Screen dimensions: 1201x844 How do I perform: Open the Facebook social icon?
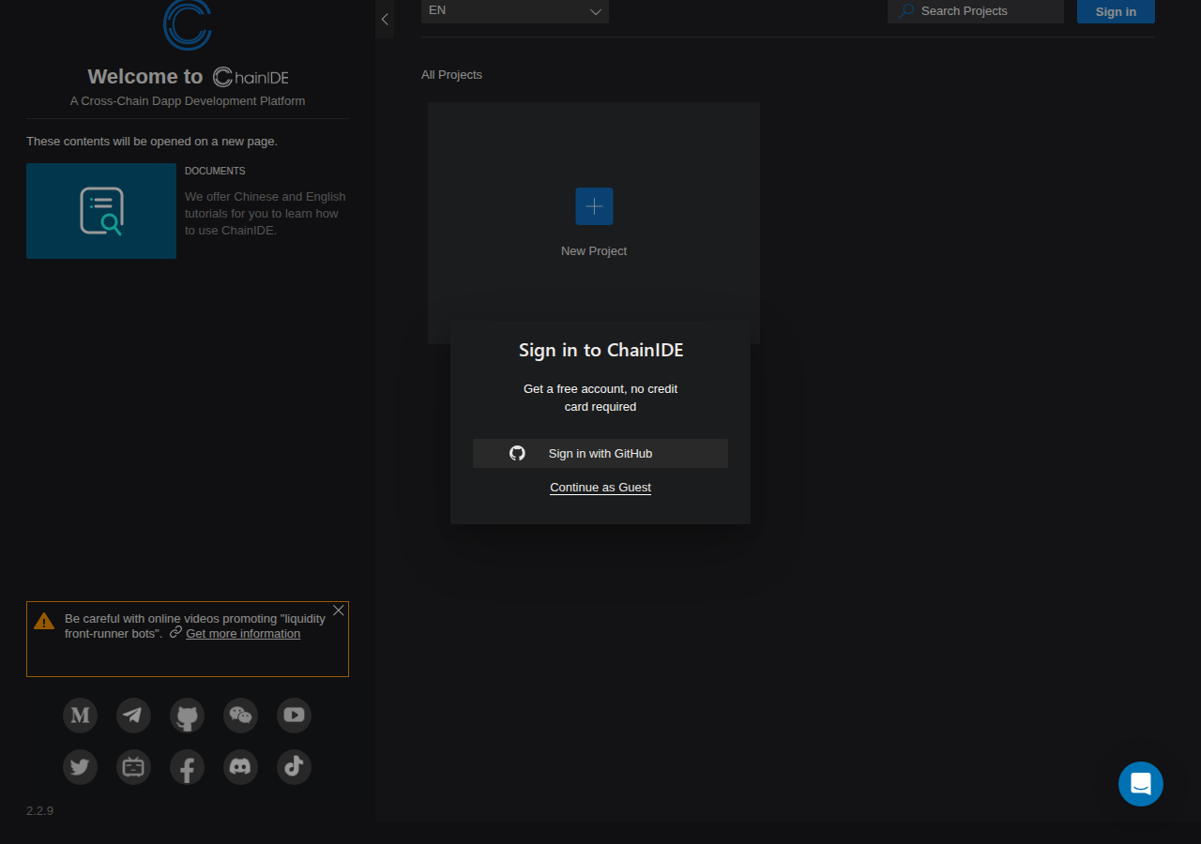point(187,767)
